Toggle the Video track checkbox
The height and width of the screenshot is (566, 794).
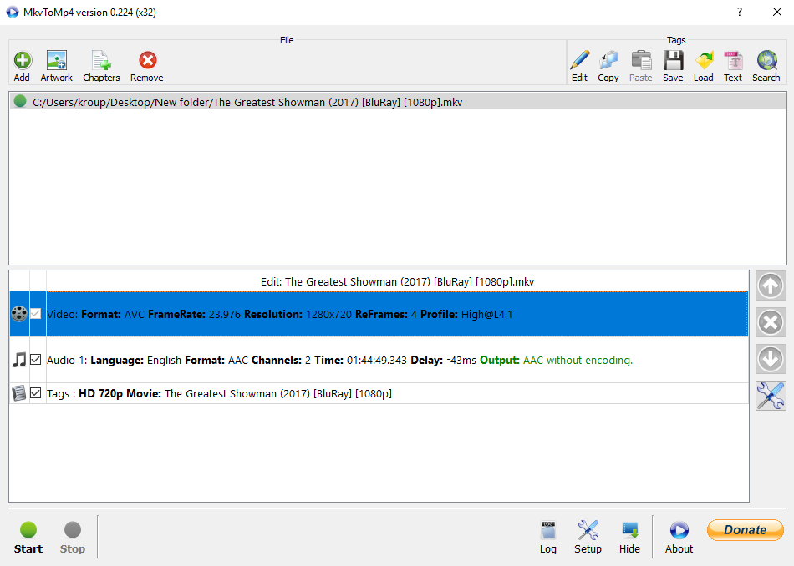pyautogui.click(x=35, y=314)
